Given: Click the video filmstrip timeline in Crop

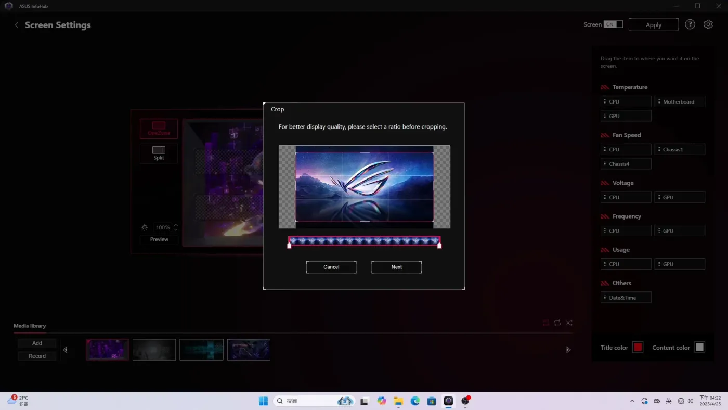Looking at the screenshot, I should click(364, 240).
